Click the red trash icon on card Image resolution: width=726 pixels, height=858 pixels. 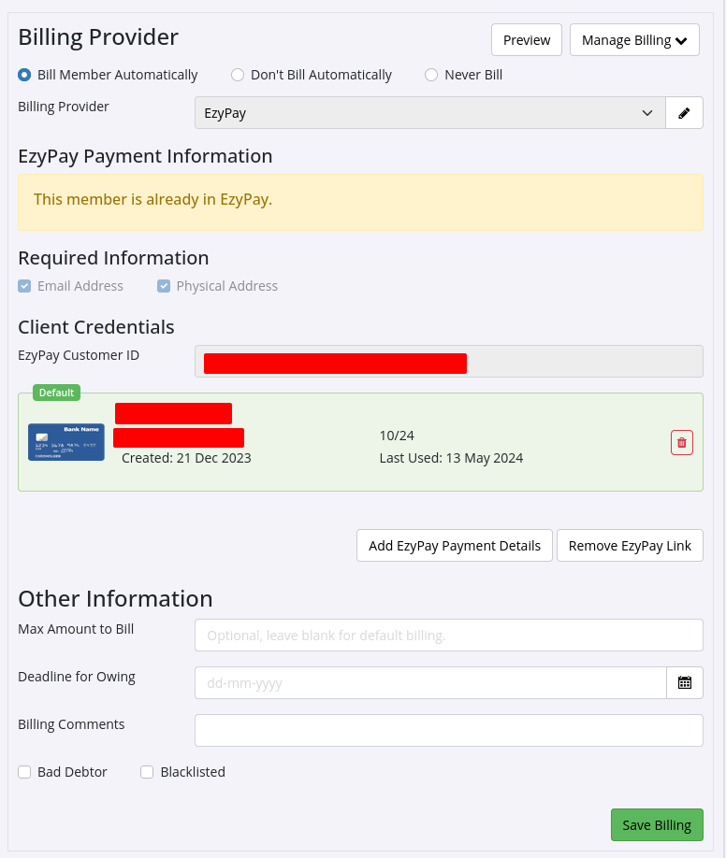click(x=682, y=443)
